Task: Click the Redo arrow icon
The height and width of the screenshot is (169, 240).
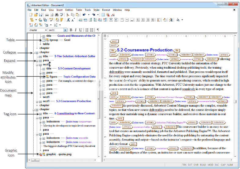Action: (x=94, y=15)
